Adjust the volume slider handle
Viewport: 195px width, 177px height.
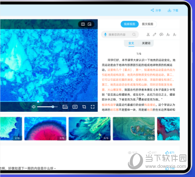pos(53,107)
